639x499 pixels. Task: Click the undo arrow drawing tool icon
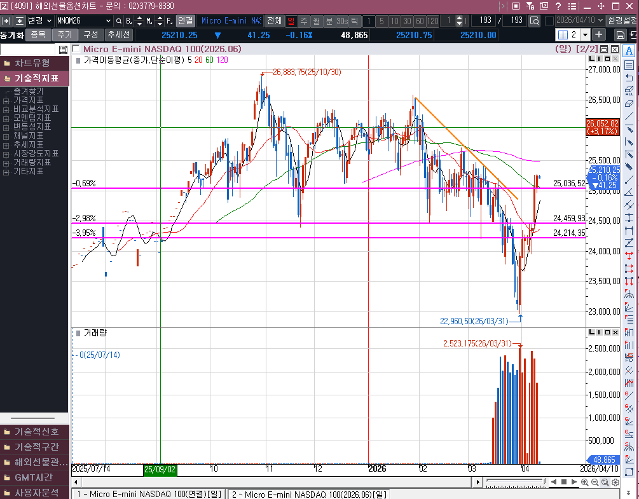tap(629, 78)
